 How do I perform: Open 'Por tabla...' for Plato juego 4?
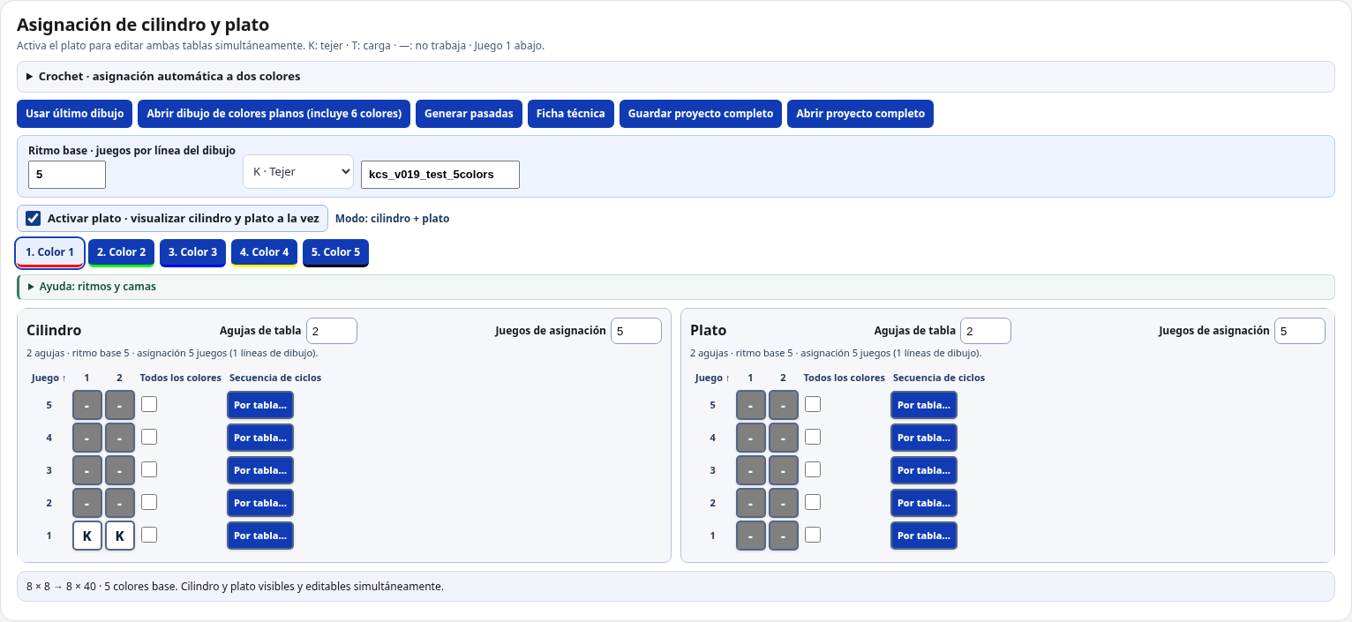tap(924, 438)
